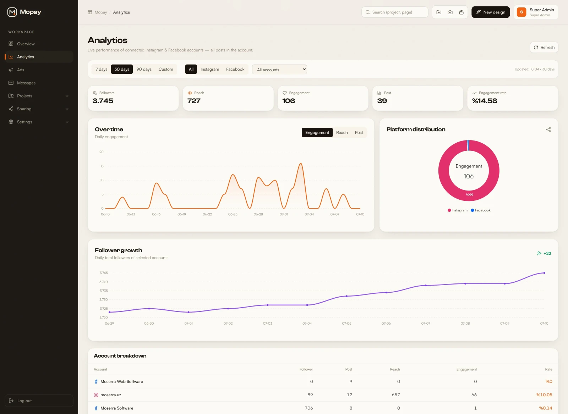568x414 pixels.
Task: Click the moserra.uz Instagram icon
Action: pyautogui.click(x=96, y=395)
